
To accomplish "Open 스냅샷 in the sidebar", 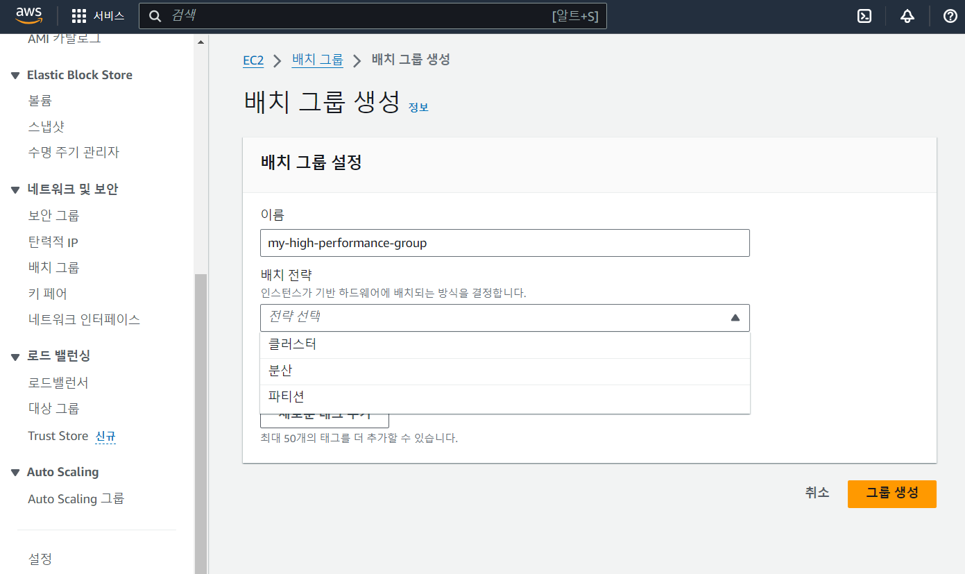I will (46, 126).
